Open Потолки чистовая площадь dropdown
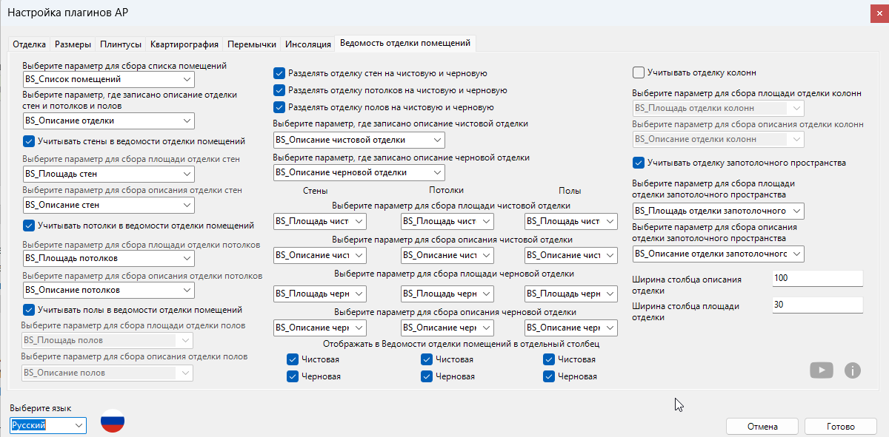The height and width of the screenshot is (437, 889). [447, 221]
